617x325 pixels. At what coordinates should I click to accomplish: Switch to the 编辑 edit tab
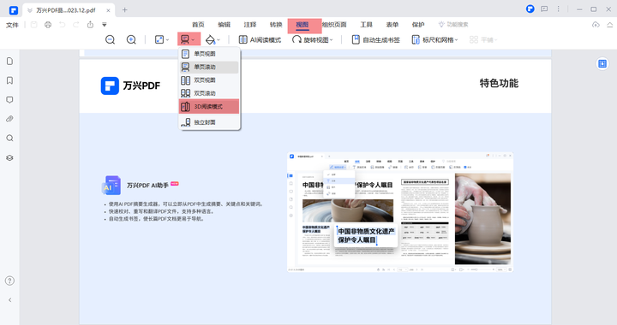(225, 25)
